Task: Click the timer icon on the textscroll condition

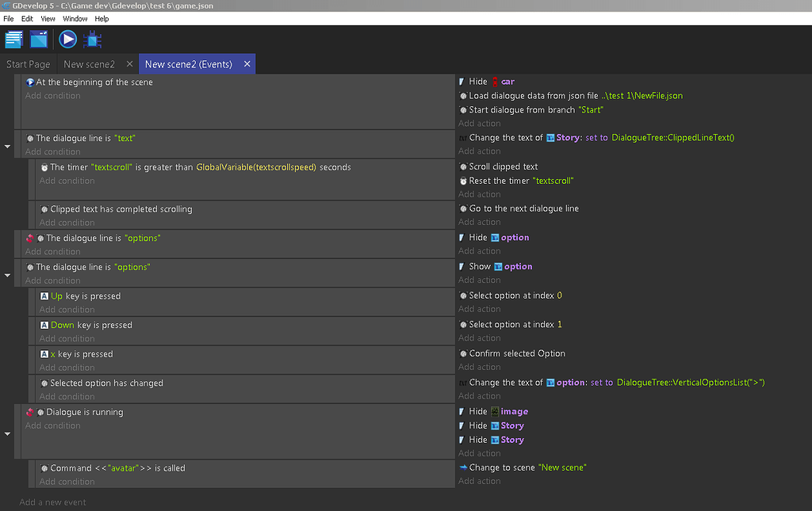Action: 44,167
